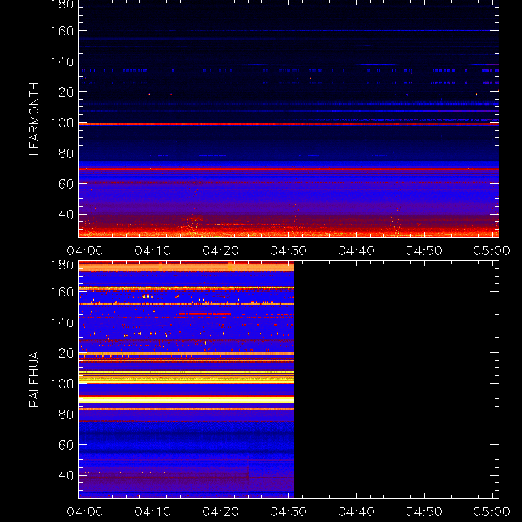522x522 pixels.
Task: Click 04:40 time label under PALEHUA plot
Action: (356, 512)
